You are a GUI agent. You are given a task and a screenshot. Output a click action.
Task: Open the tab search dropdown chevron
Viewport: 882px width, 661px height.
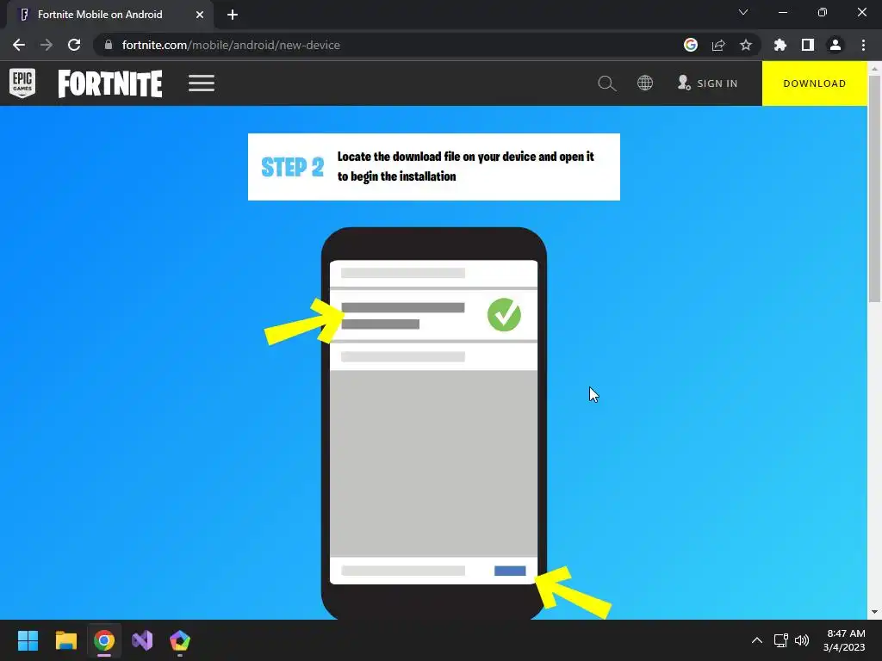click(743, 12)
